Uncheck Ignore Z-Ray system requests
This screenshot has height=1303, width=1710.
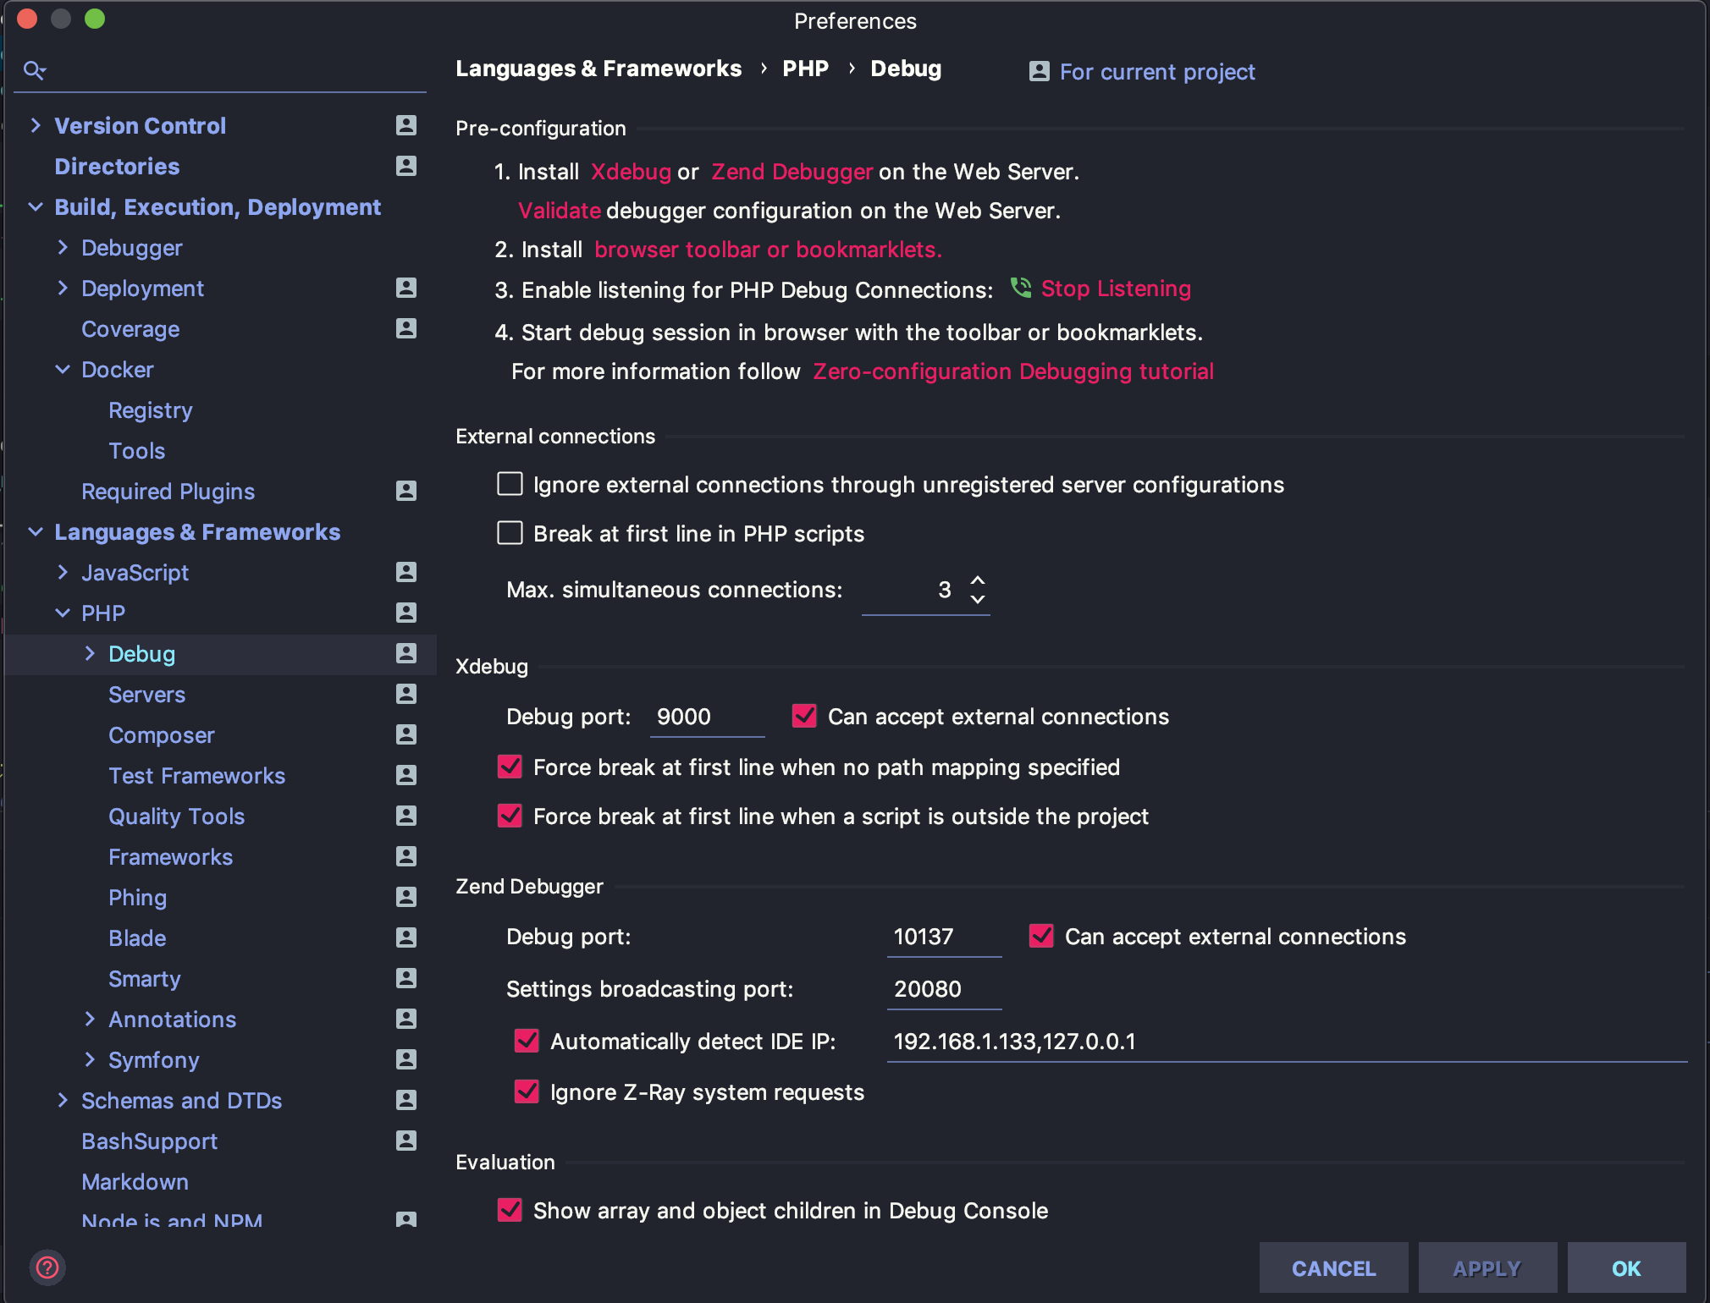[526, 1091]
